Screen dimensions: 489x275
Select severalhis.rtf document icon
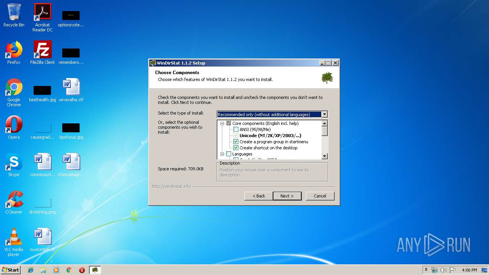click(x=71, y=90)
